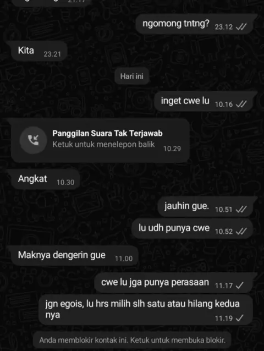Select the 'Hari ini' date label
This screenshot has height=351, width=264.
[132, 76]
